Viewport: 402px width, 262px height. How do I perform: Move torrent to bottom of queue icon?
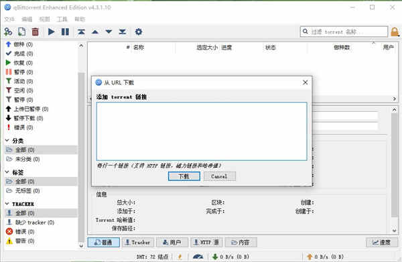123,31
